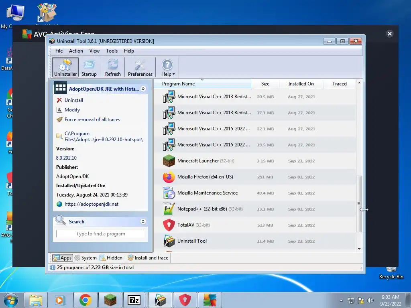Open Minecraft from the taskbar
This screenshot has width=411, height=308.
coord(110,300)
